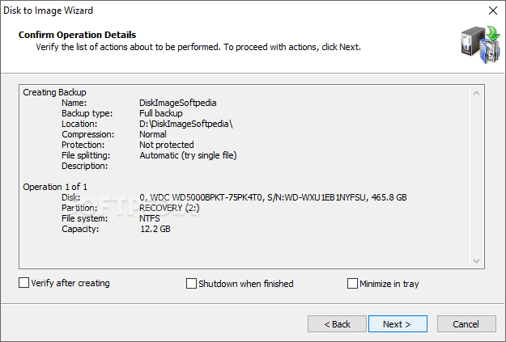Click the Operation 1 of 1 heading

55,187
